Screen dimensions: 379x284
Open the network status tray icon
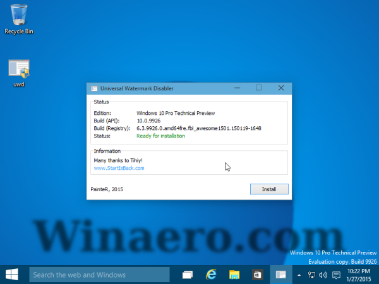click(311, 275)
